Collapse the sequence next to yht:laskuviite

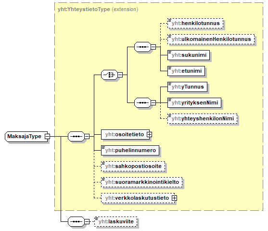87,221
